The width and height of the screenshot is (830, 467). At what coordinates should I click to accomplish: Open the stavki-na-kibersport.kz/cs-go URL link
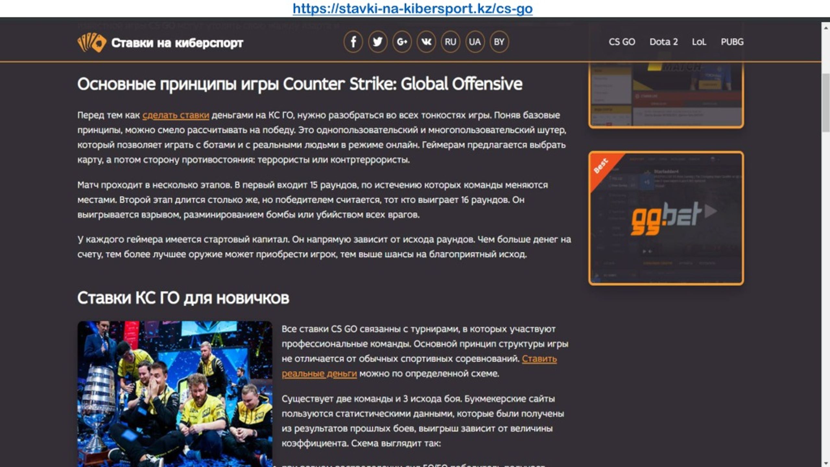click(x=412, y=8)
